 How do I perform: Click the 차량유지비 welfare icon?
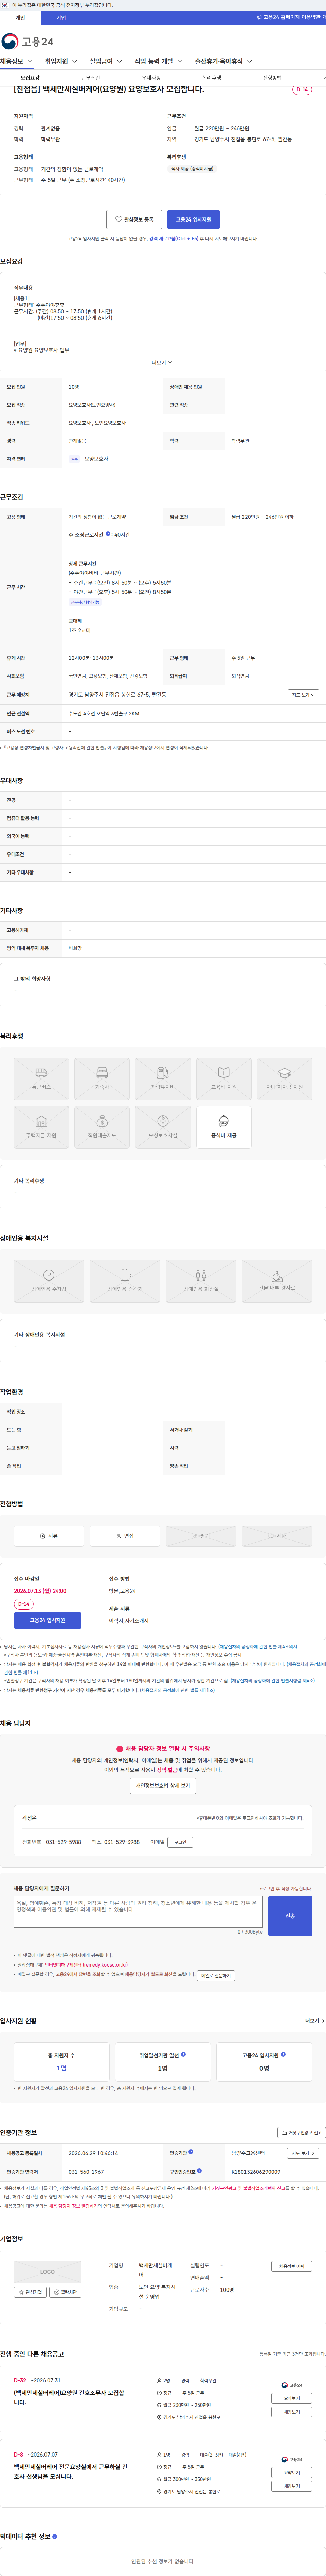point(163,1079)
